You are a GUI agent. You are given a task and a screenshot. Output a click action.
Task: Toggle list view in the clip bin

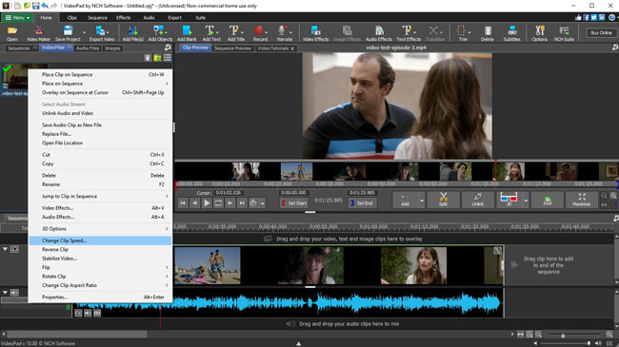coord(168,58)
